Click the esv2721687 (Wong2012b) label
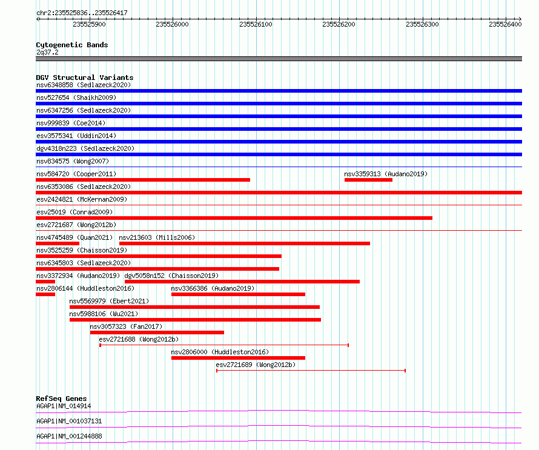This screenshot has height=450, width=539. coord(76,225)
